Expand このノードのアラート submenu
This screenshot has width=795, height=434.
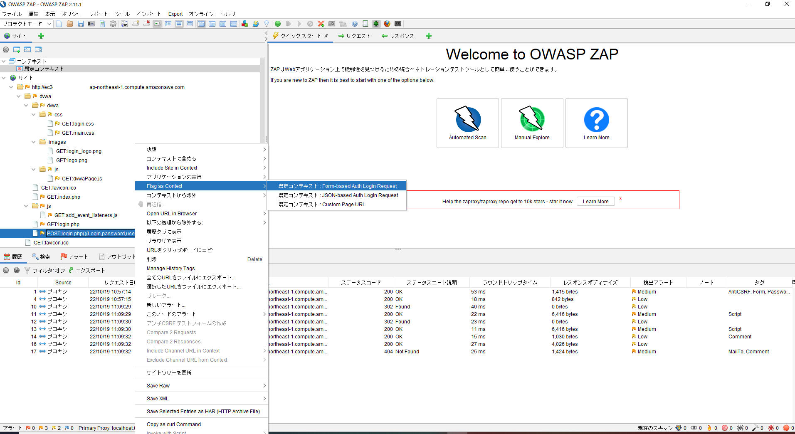pos(202,314)
